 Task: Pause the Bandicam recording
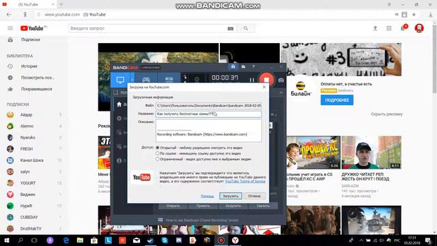click(252, 80)
